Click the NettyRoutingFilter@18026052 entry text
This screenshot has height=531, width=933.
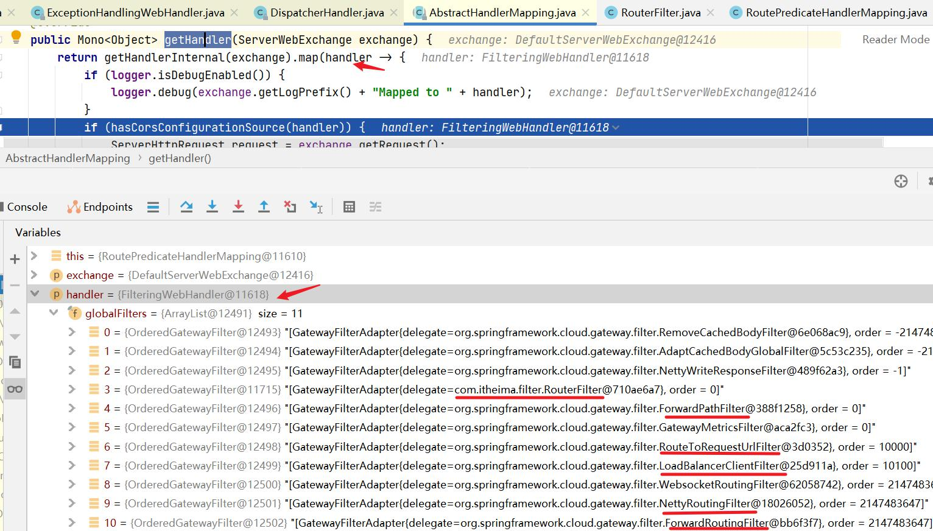(736, 504)
